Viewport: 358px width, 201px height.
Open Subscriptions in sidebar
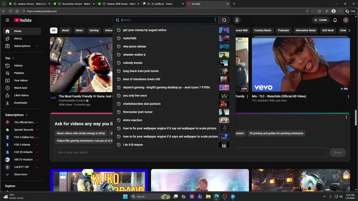pos(22,46)
